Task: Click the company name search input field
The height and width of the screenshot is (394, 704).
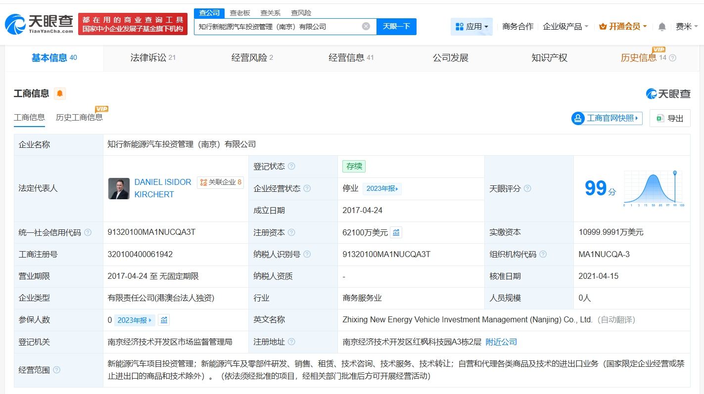Action: 277,27
